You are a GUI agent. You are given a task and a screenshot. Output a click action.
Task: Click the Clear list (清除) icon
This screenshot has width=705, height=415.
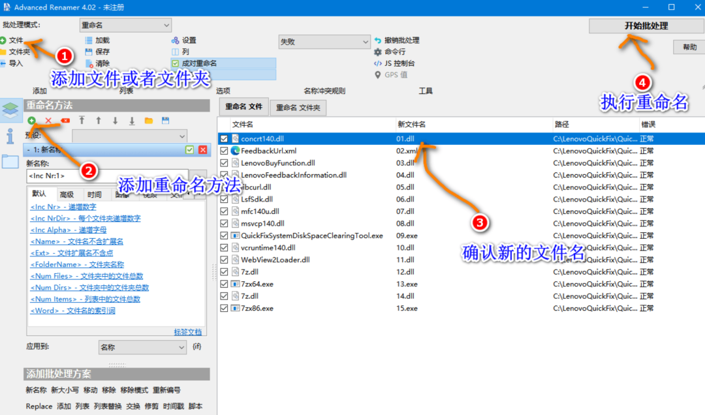(x=89, y=63)
